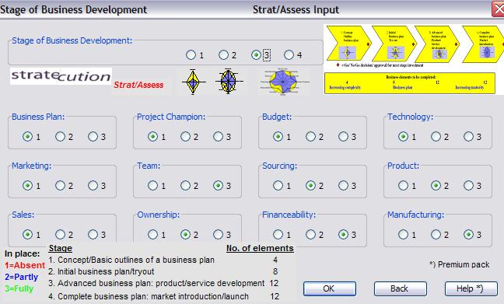This screenshot has width=504, height=304.
Task: Choose Marketing option 3
Action: 93,185
